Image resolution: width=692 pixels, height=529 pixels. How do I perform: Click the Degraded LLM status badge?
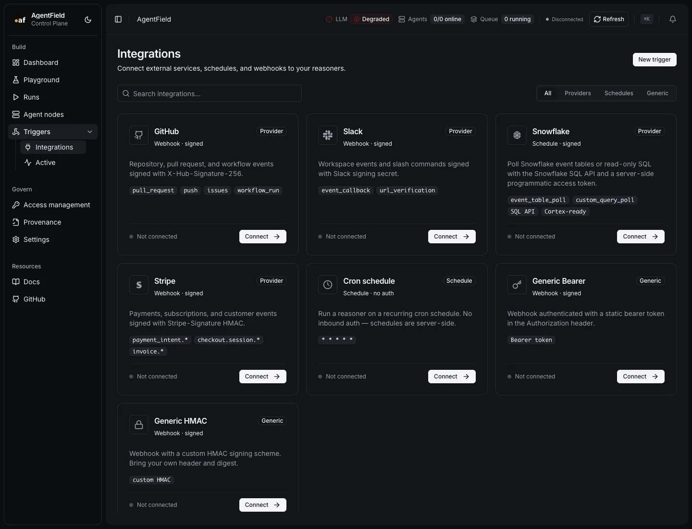tap(371, 19)
